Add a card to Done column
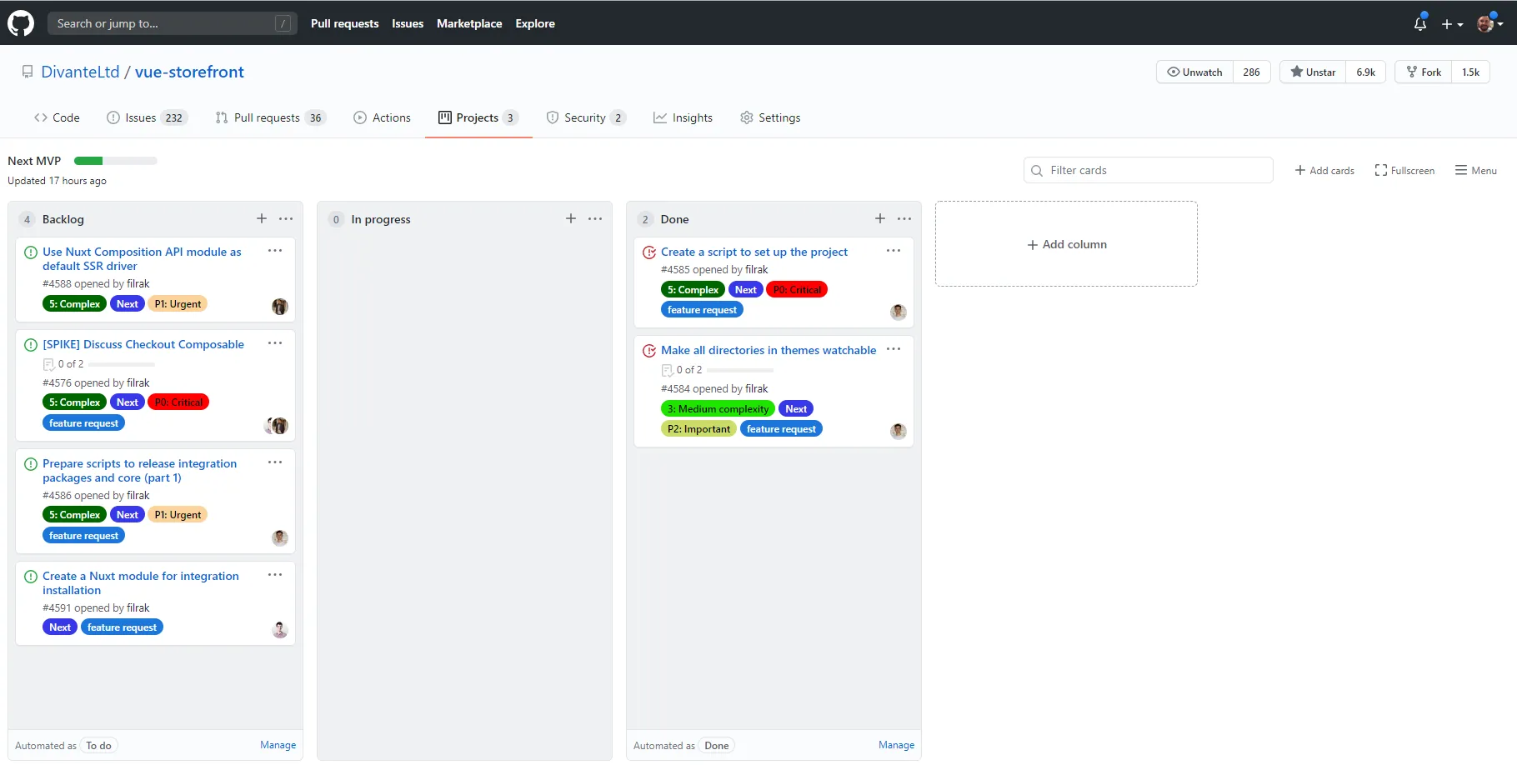This screenshot has width=1517, height=765. 880,218
